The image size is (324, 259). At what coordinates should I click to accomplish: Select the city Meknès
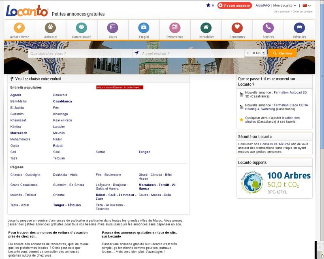coord(59,133)
